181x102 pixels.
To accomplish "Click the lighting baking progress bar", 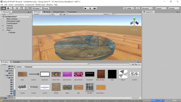I will pos(164,100).
